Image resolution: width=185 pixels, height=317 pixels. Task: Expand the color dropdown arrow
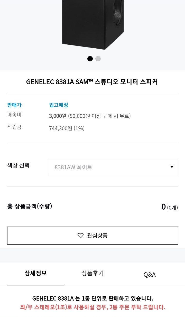[172, 167]
